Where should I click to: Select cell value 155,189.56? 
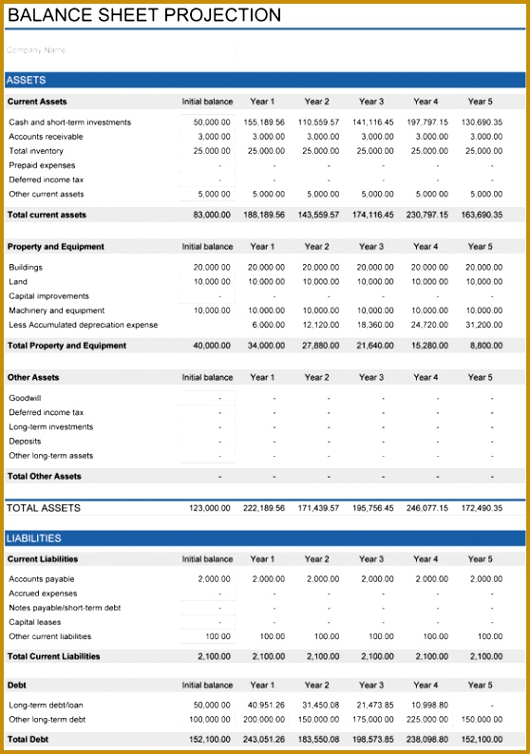(264, 123)
